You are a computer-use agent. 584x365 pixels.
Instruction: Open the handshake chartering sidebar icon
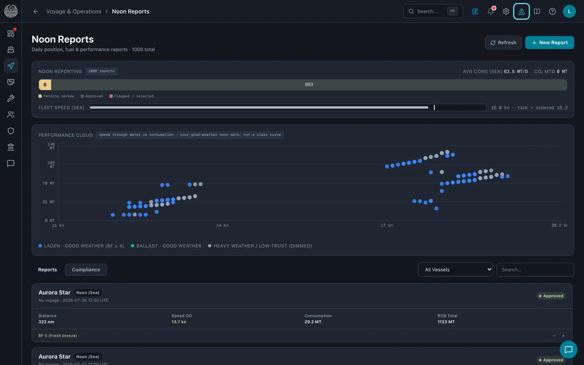tap(11, 82)
